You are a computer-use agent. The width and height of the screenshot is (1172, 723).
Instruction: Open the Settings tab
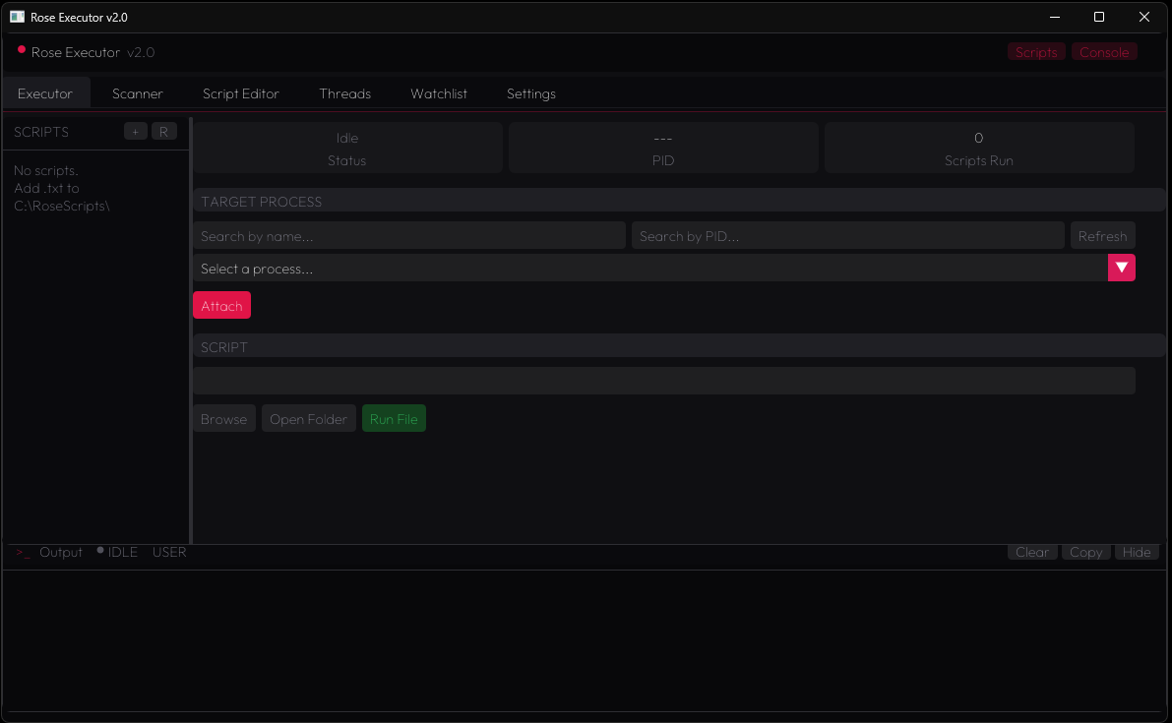[x=531, y=93]
